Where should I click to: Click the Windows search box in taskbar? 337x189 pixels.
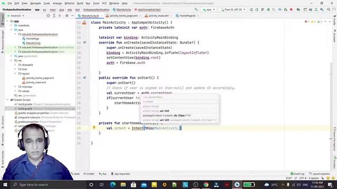point(48,184)
